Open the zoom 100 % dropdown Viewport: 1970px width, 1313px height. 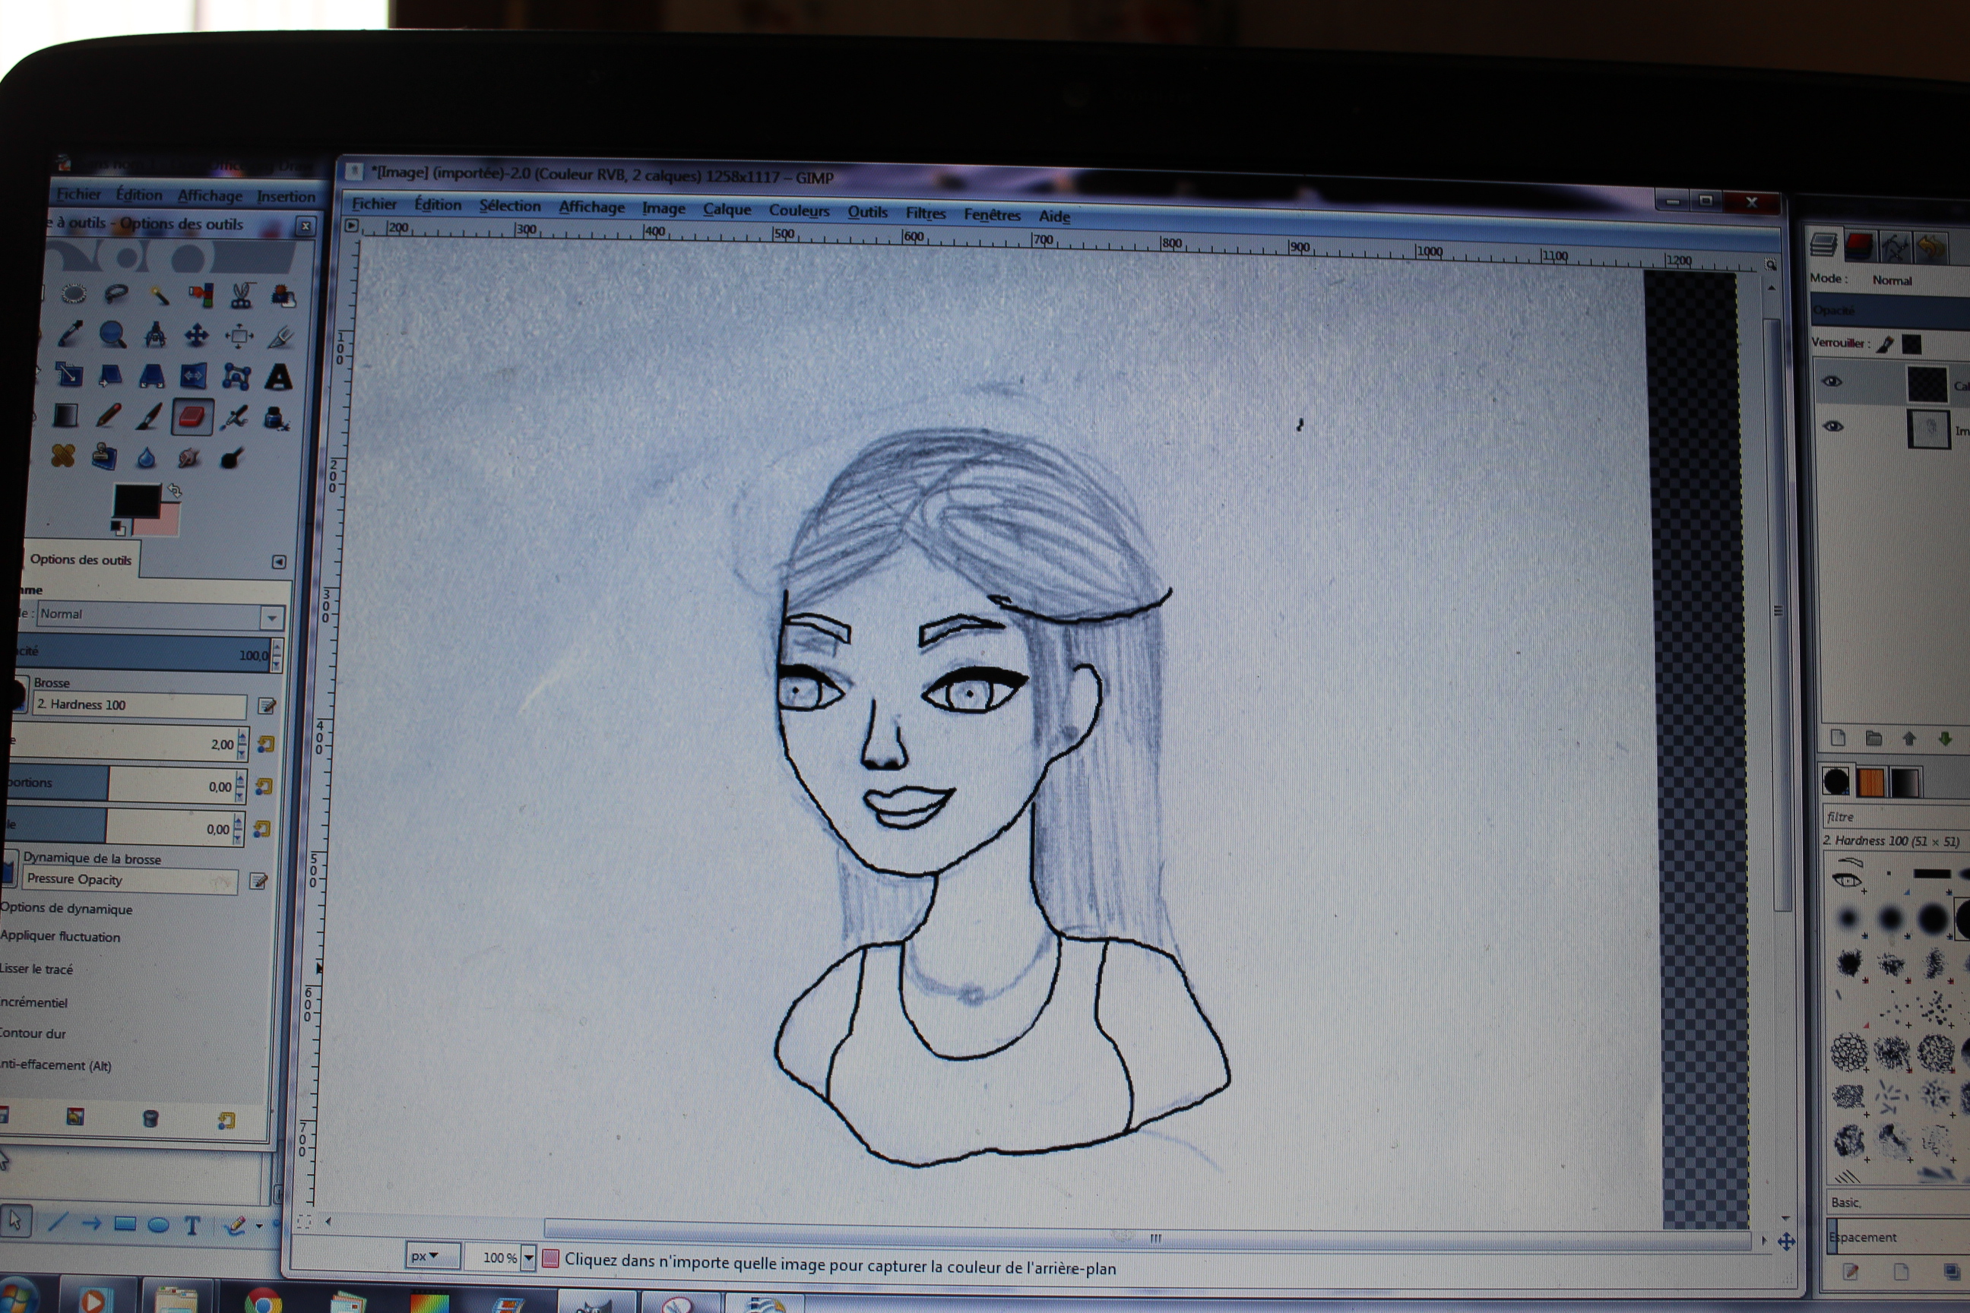pos(528,1257)
